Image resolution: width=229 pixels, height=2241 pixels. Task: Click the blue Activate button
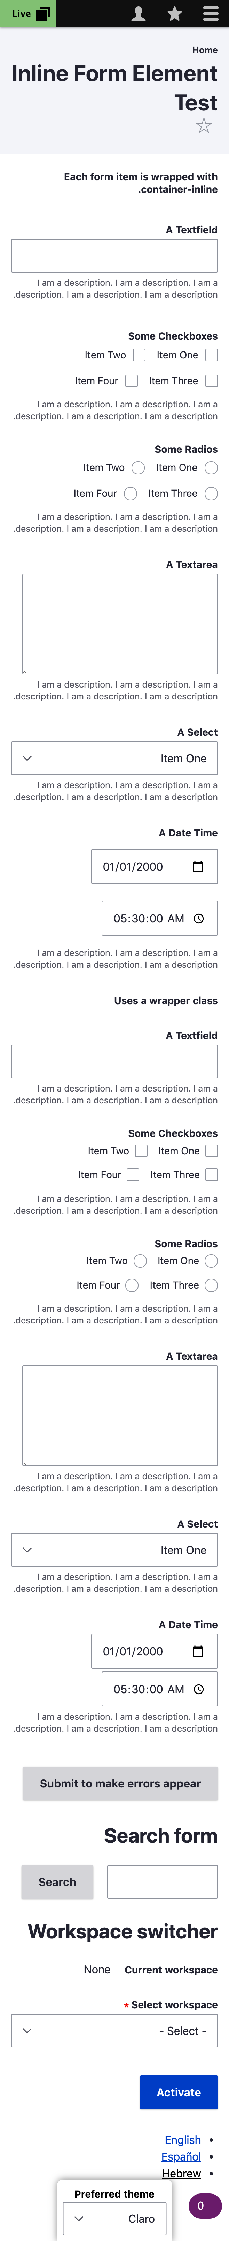pos(179,2092)
